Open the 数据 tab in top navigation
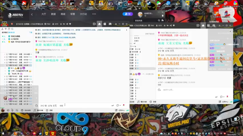Viewport: 243px width, 136px height. 53,14
